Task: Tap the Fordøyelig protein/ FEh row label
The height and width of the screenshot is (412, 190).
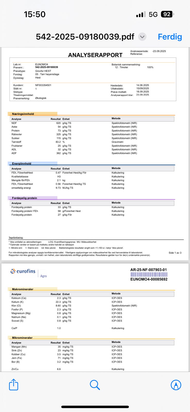Action: [25, 211]
